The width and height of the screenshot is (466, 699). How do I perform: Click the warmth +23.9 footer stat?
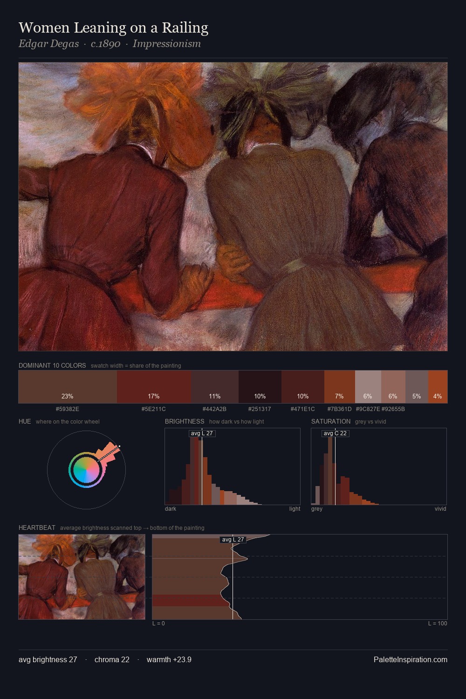click(x=169, y=659)
